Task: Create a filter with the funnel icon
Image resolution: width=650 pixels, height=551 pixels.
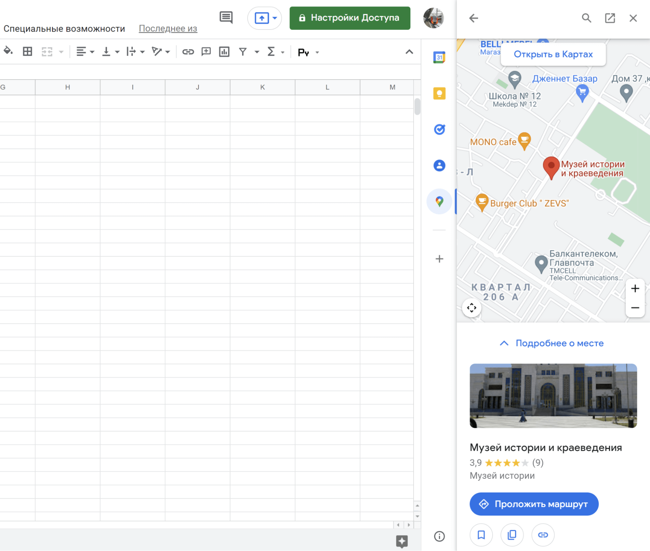Action: click(243, 52)
